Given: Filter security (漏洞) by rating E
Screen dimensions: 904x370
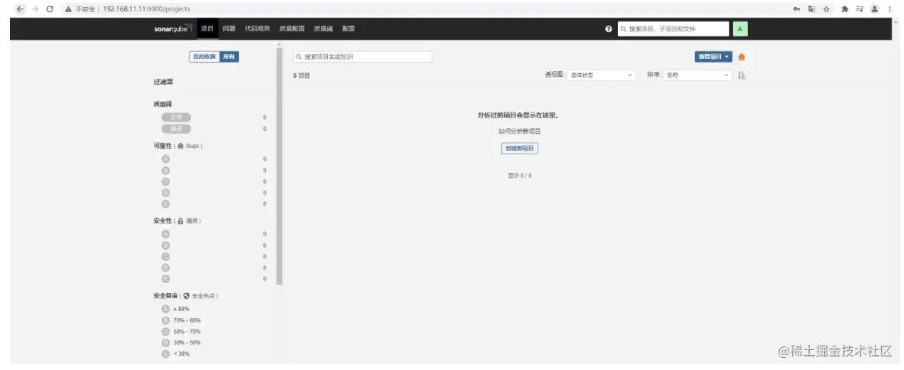Looking at the screenshot, I should [x=166, y=278].
